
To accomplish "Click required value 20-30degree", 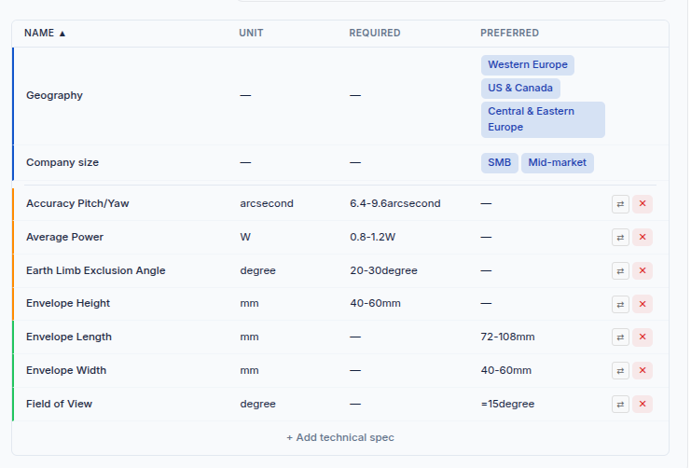I will click(x=384, y=270).
